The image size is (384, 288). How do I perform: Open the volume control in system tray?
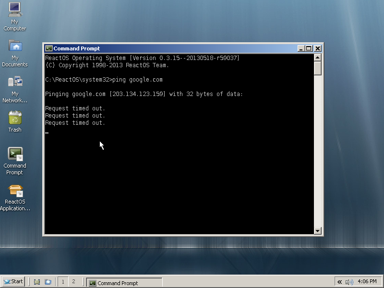[x=349, y=282]
